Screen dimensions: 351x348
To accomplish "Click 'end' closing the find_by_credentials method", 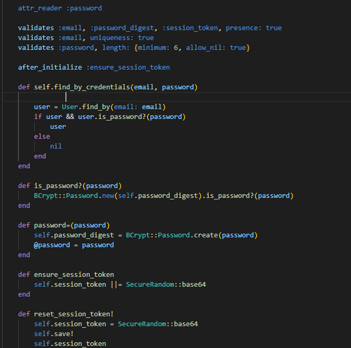I will pyautogui.click(x=24, y=166).
